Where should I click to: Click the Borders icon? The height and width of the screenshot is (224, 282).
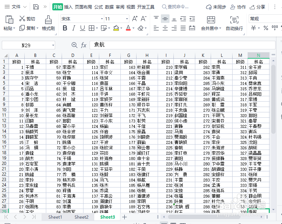coord(91,28)
